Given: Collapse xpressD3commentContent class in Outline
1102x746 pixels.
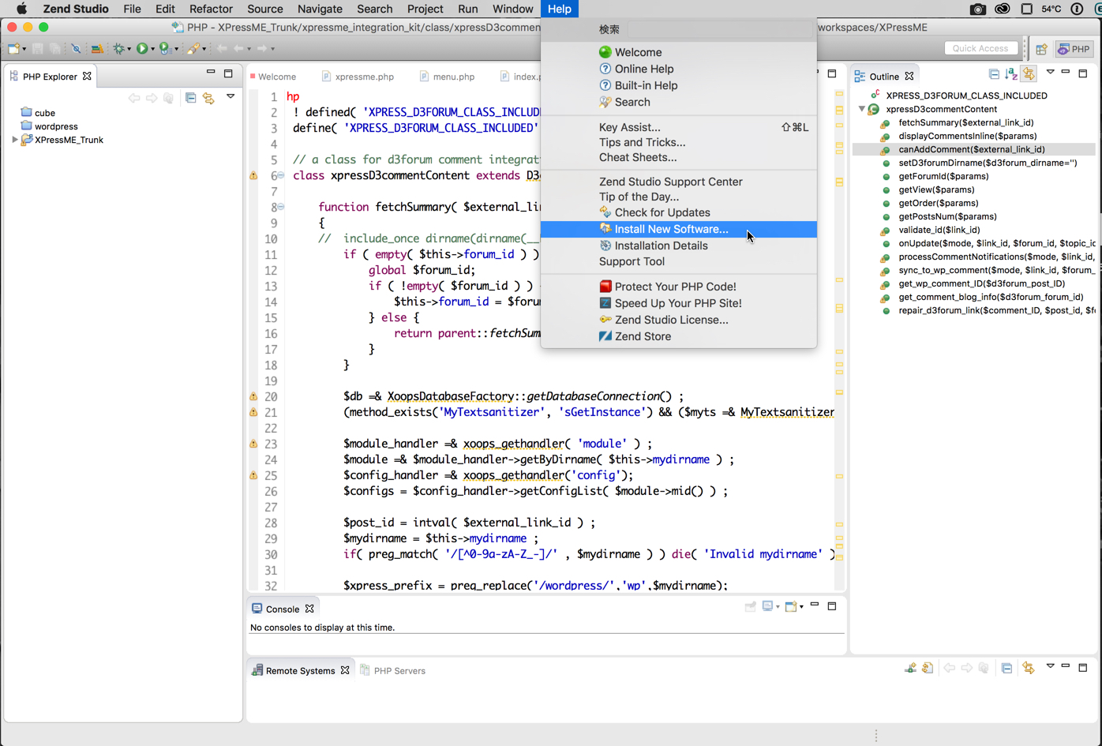Looking at the screenshot, I should pyautogui.click(x=861, y=109).
